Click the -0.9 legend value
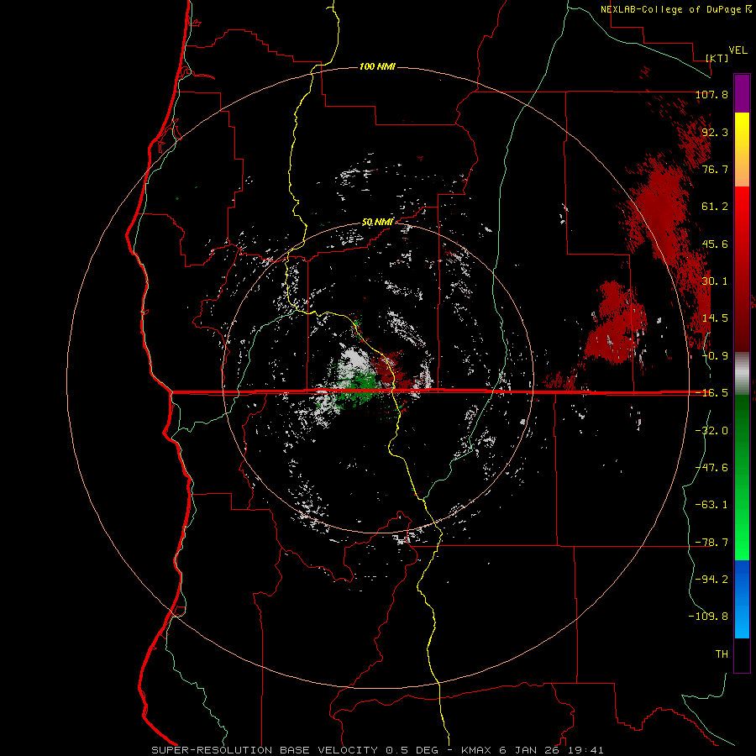756x756 pixels. coord(715,356)
